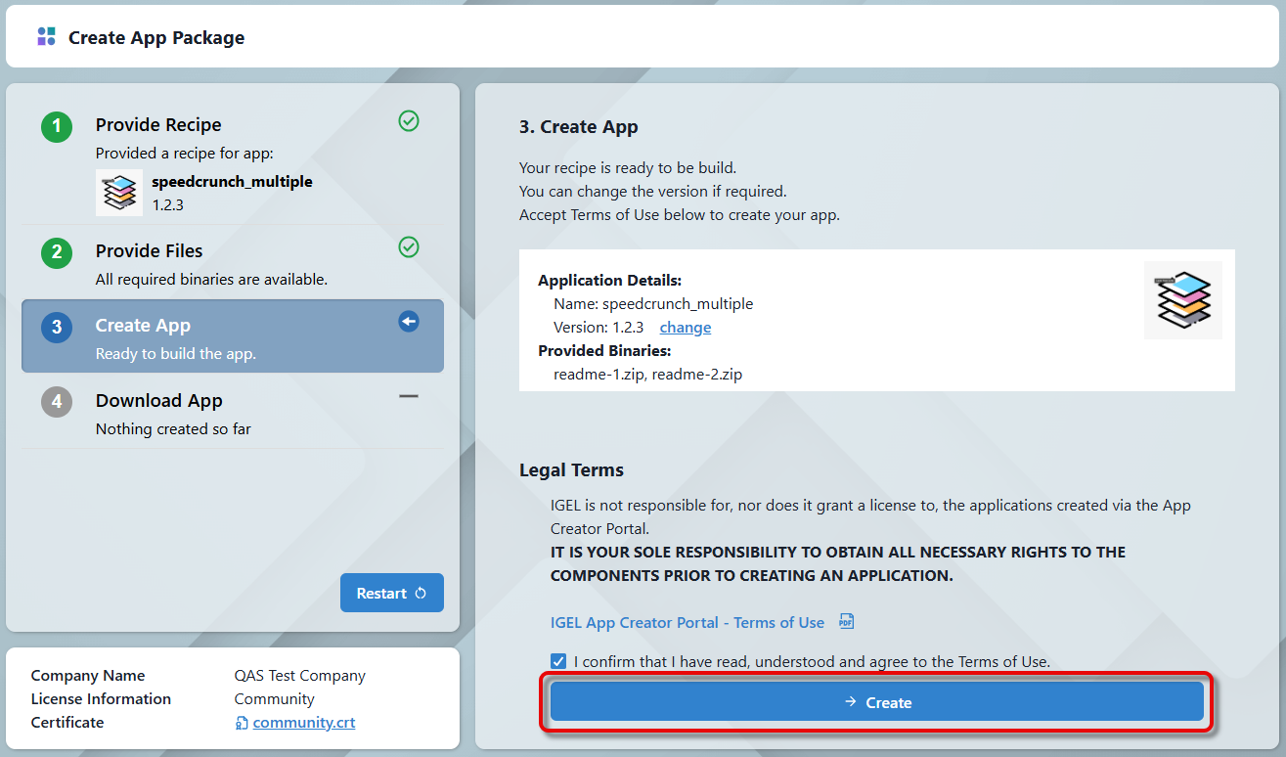Click the refresh icon on Restart button
The image size is (1286, 757).
(x=421, y=594)
